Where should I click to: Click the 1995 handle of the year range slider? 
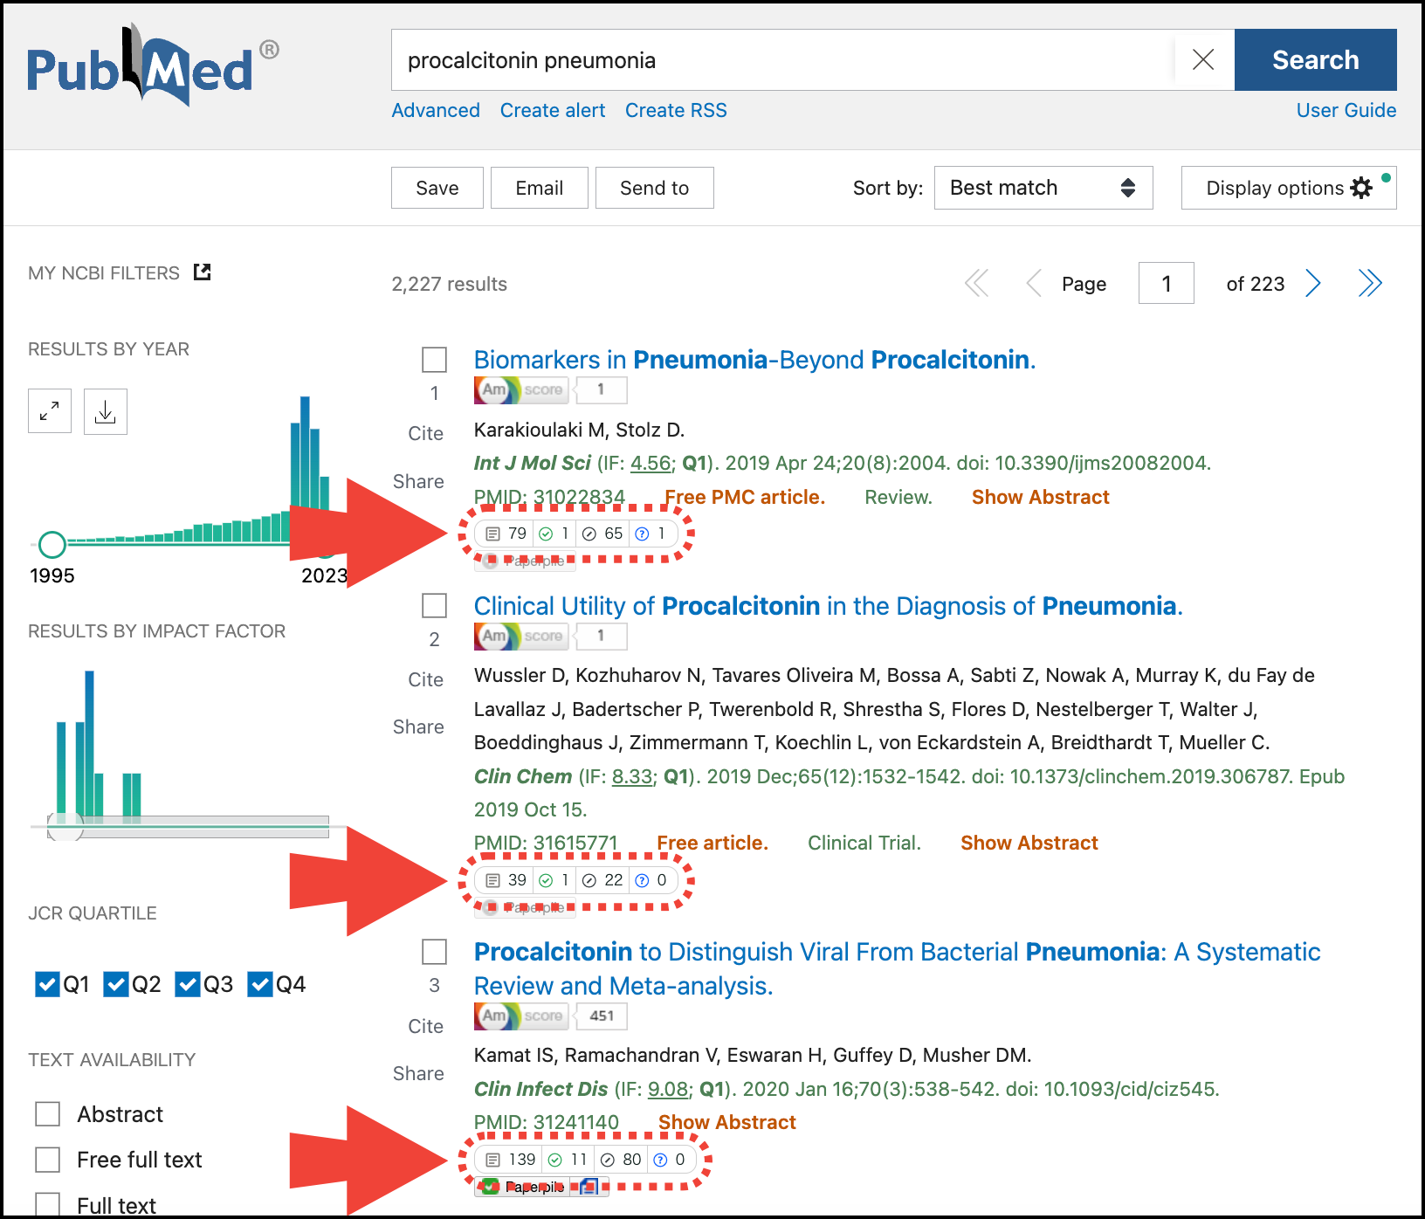[51, 544]
